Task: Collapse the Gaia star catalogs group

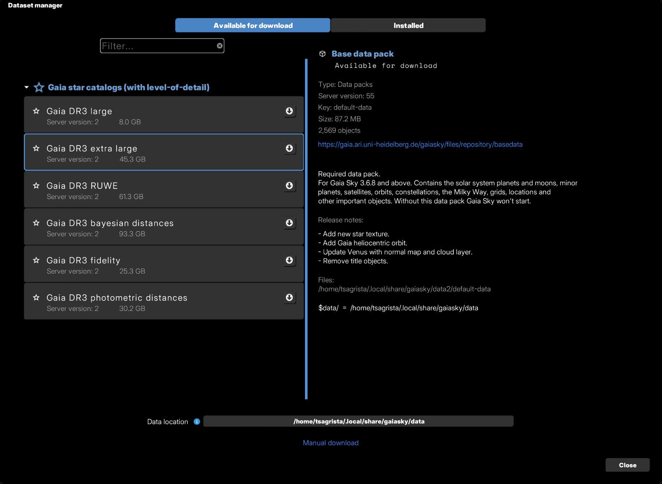Action: 27,87
